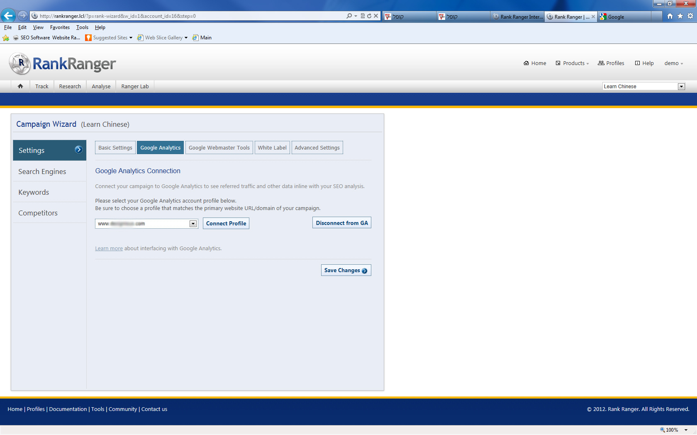Viewport: 697px width, 435px height.
Task: Open the Research navigation menu
Action: coord(70,87)
